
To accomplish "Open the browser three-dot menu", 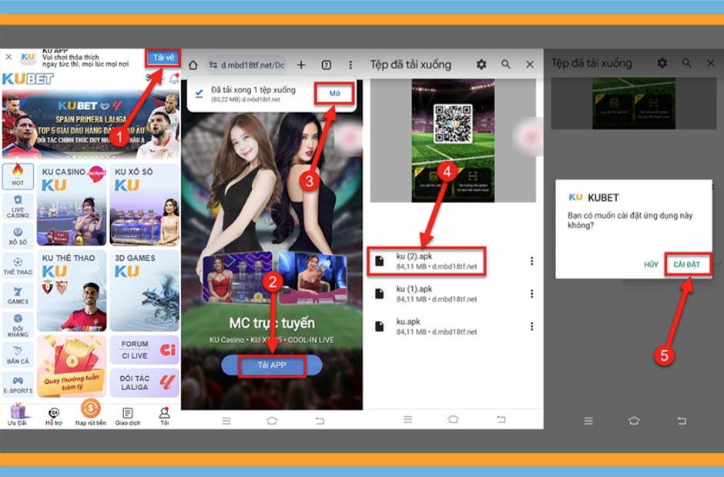I will [350, 65].
